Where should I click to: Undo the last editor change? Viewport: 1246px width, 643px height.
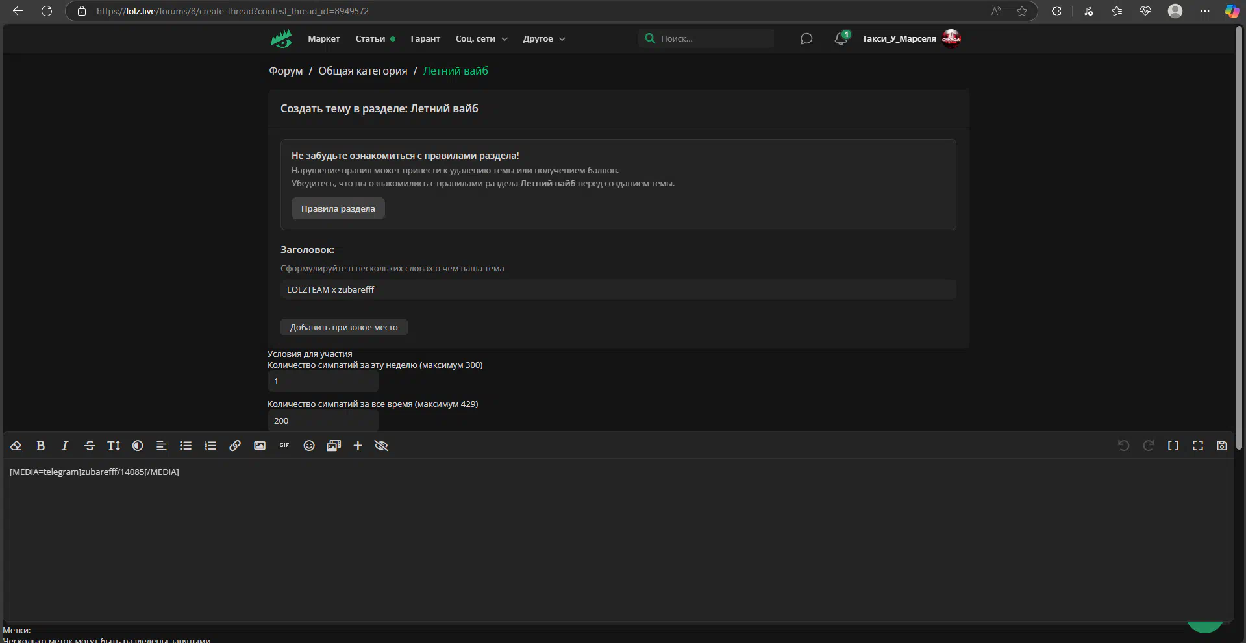point(1124,446)
